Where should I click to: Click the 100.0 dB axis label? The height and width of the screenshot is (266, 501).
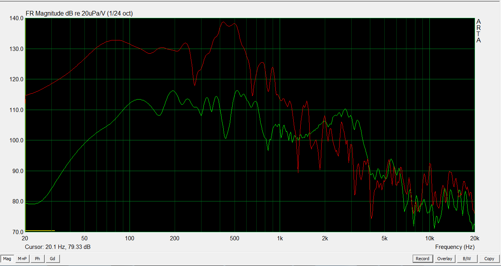pyautogui.click(x=16, y=140)
